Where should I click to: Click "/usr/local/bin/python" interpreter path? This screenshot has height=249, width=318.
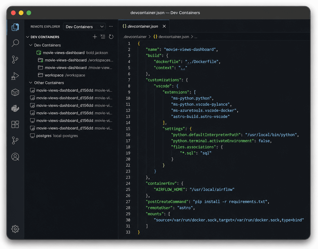[x=271, y=135]
